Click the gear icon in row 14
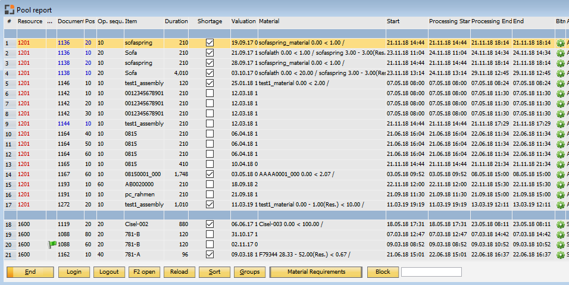This screenshot has height=285, width=569. [560, 174]
